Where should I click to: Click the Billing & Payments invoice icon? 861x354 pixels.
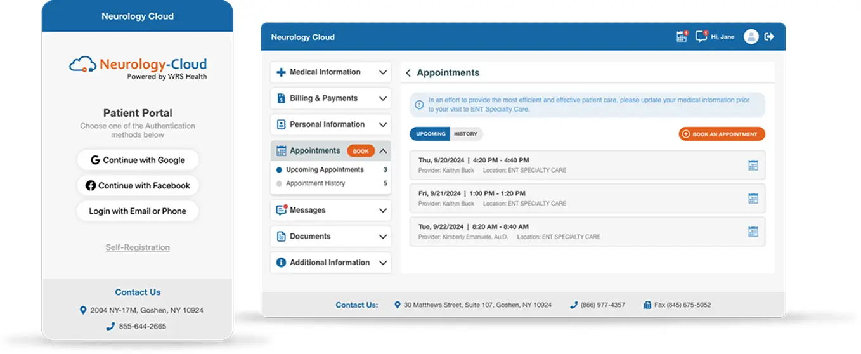(x=281, y=98)
